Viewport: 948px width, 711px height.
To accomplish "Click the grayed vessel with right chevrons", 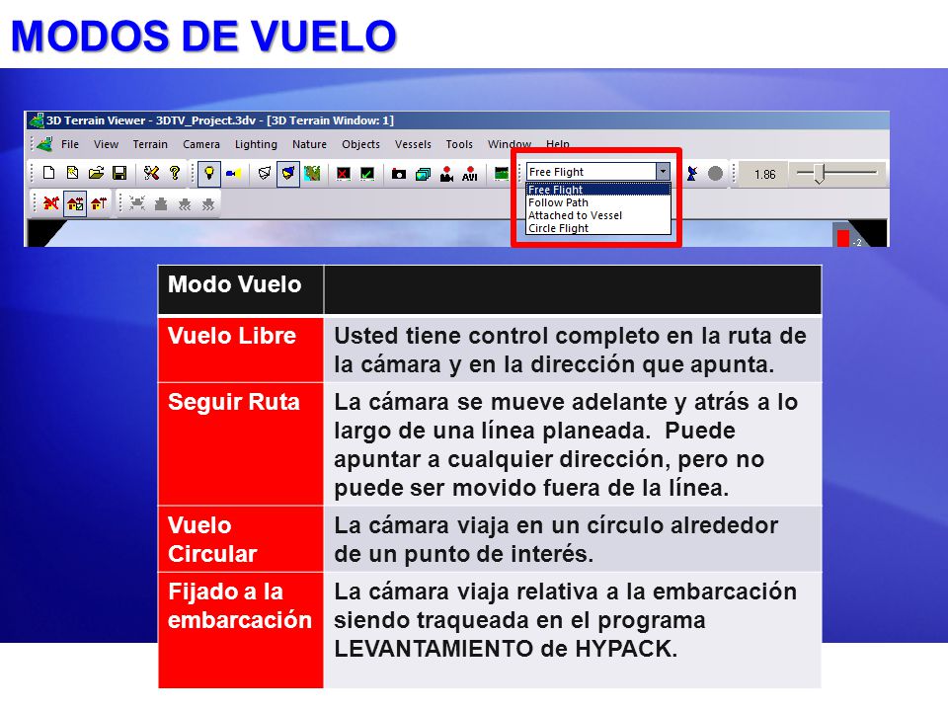I will (208, 203).
